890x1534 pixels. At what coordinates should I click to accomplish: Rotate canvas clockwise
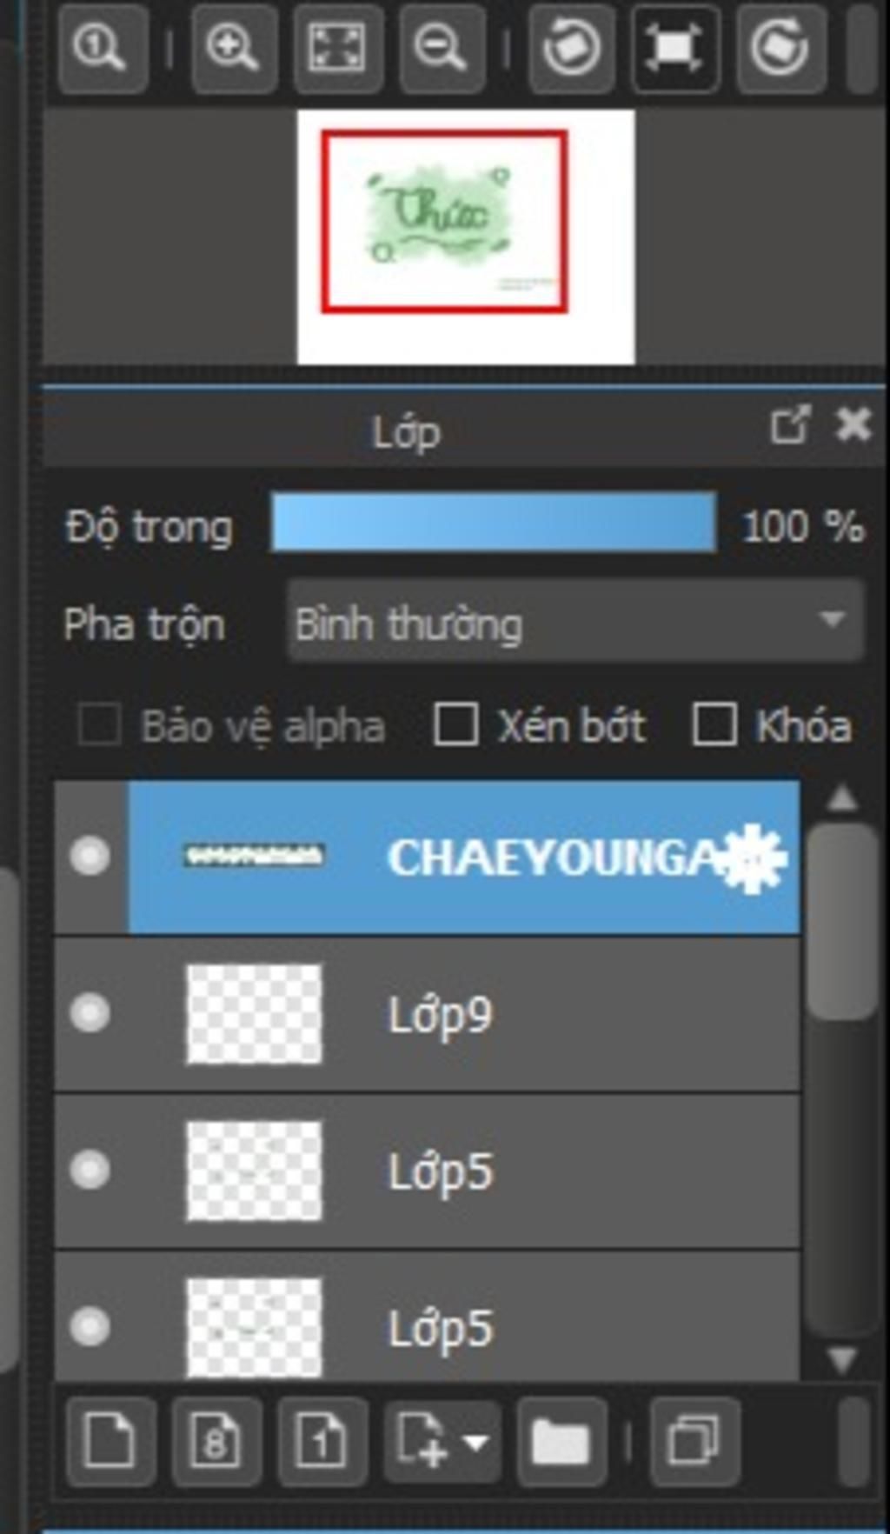coord(780,47)
